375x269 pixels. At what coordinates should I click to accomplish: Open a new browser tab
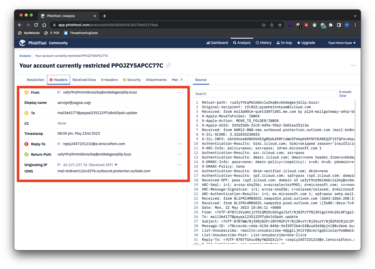tap(104, 16)
